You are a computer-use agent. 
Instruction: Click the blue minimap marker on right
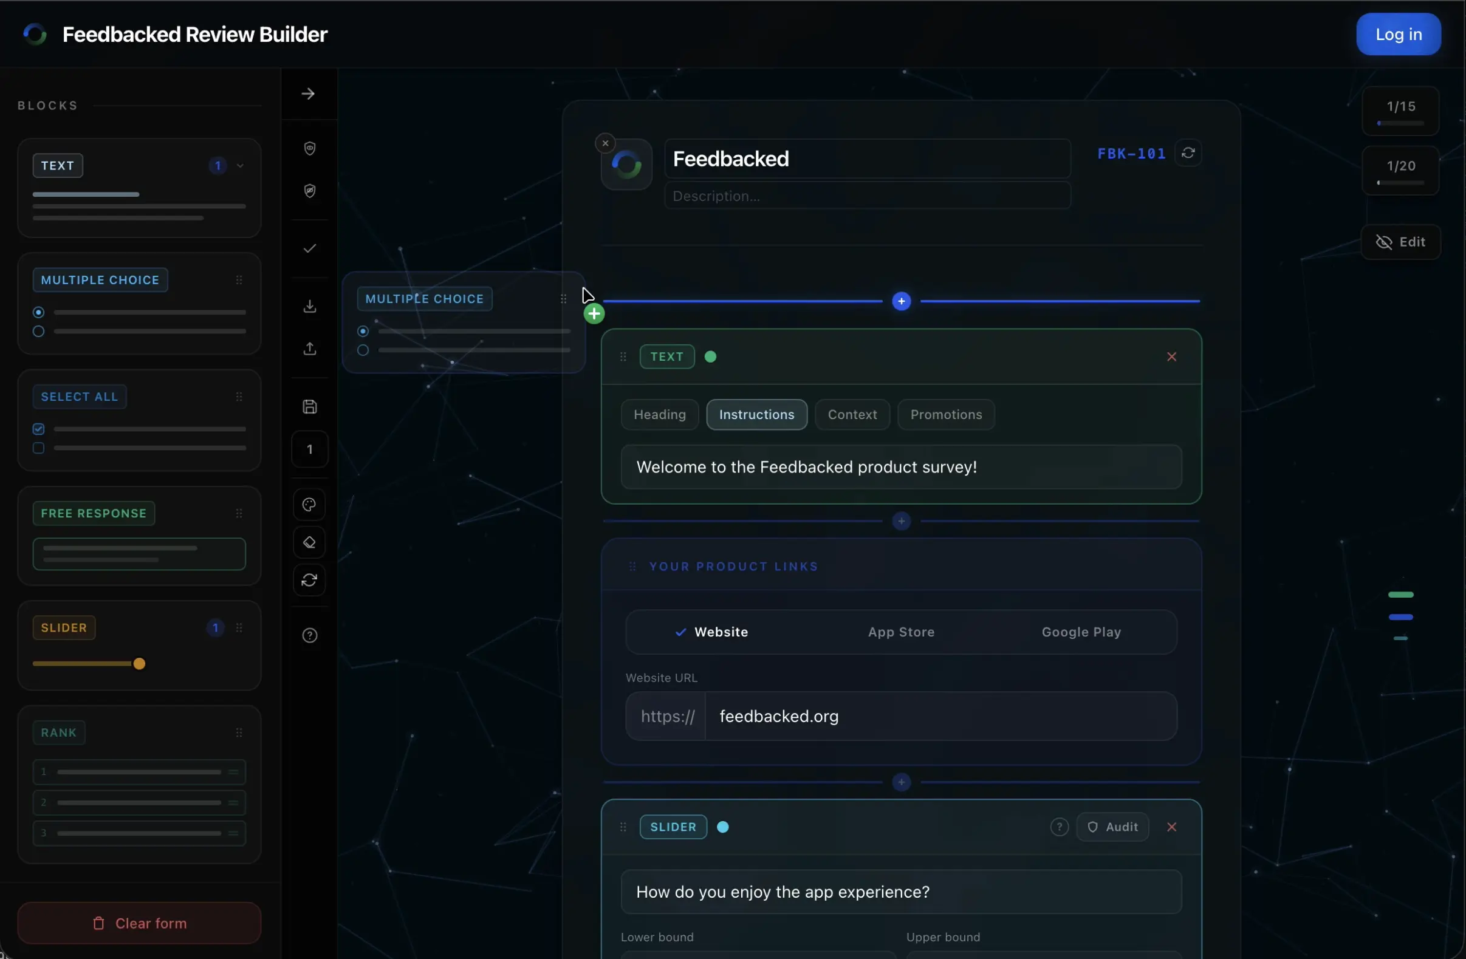(1401, 617)
